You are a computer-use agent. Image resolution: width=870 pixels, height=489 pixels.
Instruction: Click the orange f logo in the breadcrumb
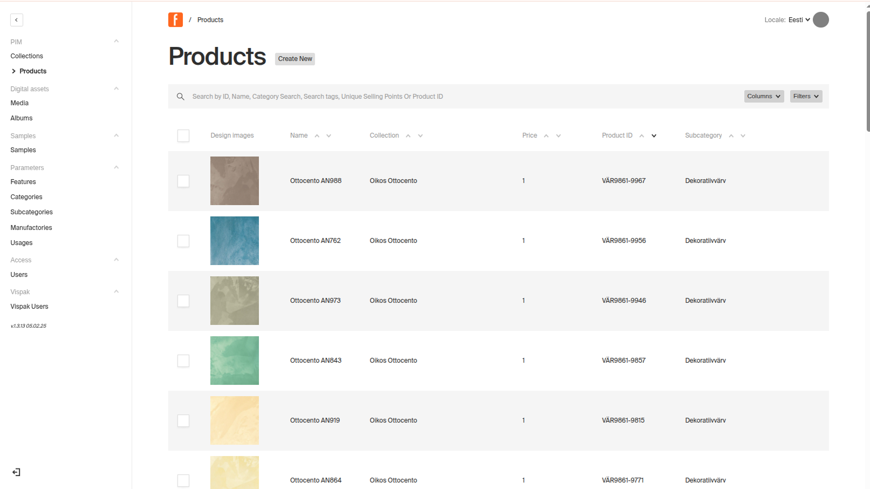pos(175,19)
